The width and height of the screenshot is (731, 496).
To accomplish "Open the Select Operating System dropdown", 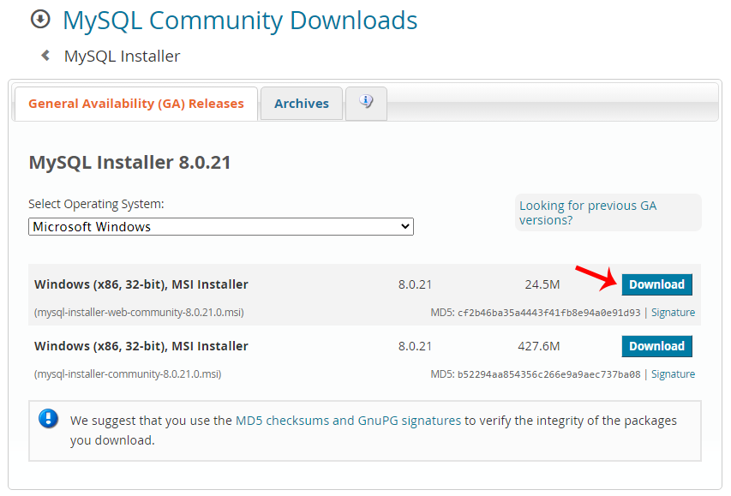I will (221, 226).
